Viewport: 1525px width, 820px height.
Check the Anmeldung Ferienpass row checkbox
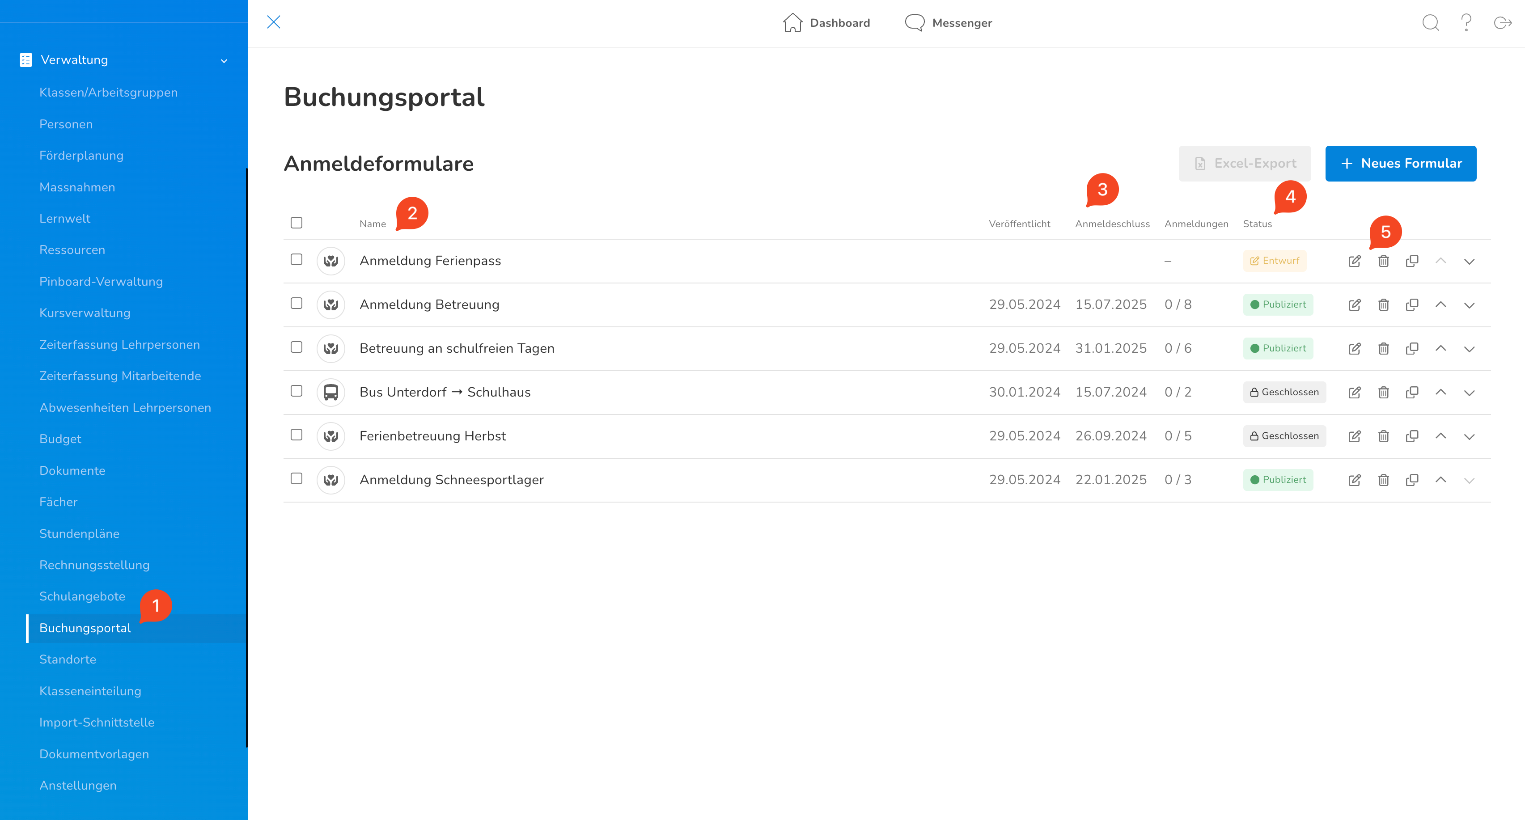[297, 260]
